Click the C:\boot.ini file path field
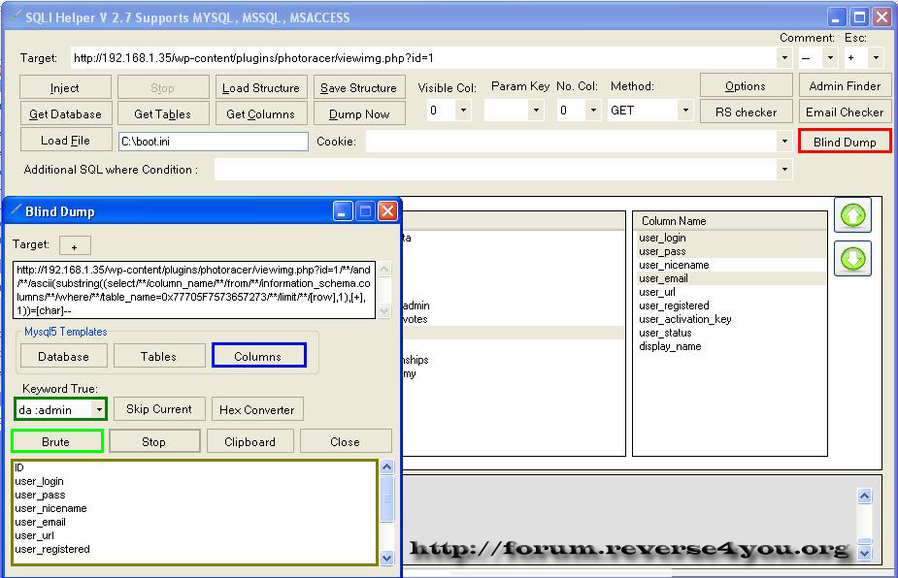This screenshot has height=578, width=898. 214,142
